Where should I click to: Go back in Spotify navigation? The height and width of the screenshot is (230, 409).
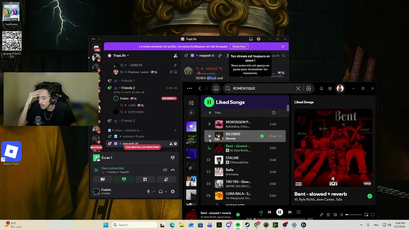coord(200,88)
